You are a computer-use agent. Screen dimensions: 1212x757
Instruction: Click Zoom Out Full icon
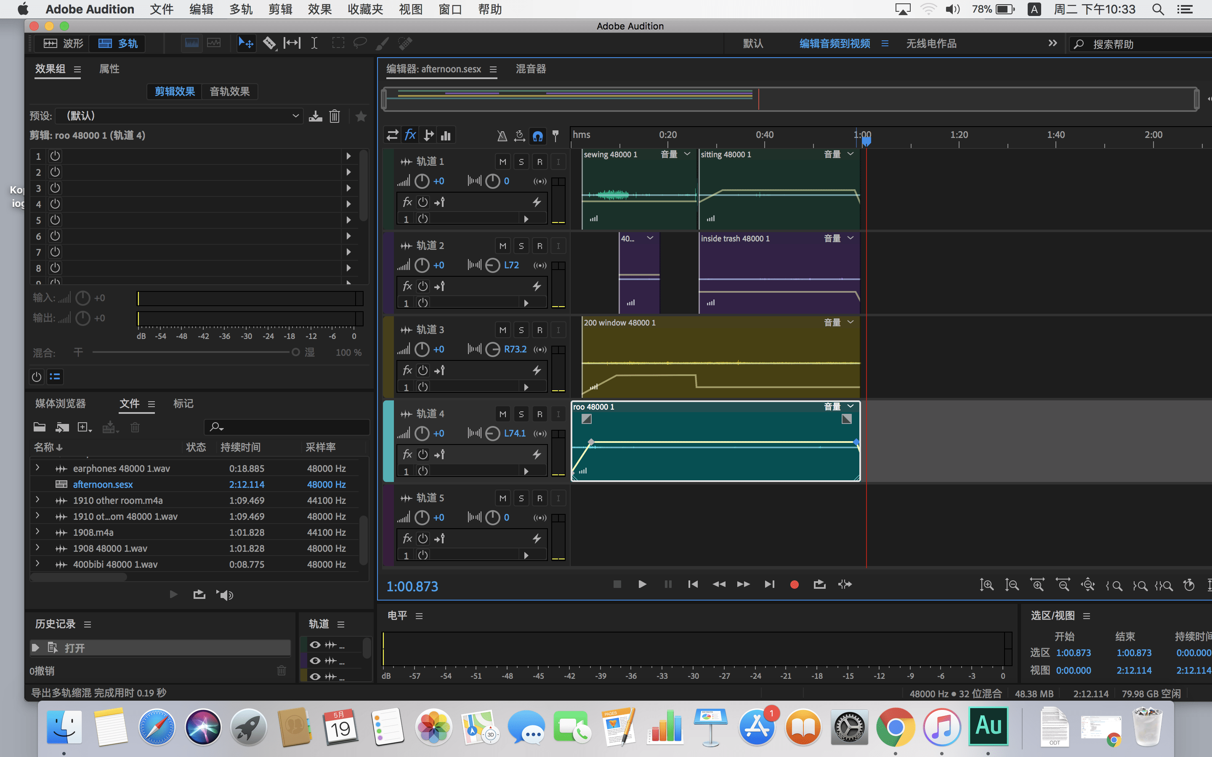1088,585
